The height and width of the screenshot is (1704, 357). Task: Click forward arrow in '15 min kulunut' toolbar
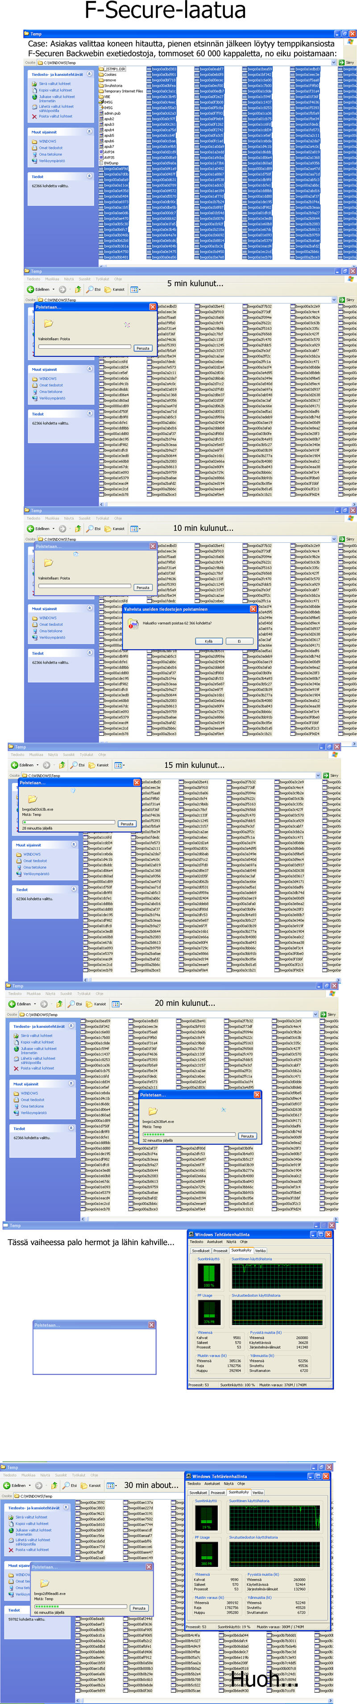click(47, 765)
